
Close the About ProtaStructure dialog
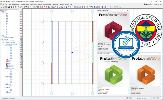tap(128, 10)
